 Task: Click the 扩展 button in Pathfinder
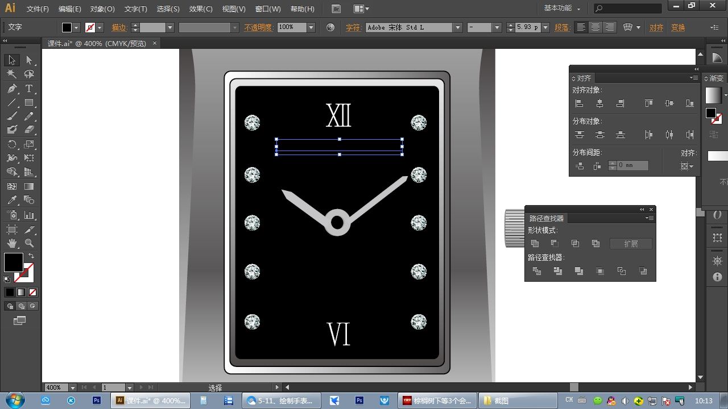pyautogui.click(x=631, y=244)
